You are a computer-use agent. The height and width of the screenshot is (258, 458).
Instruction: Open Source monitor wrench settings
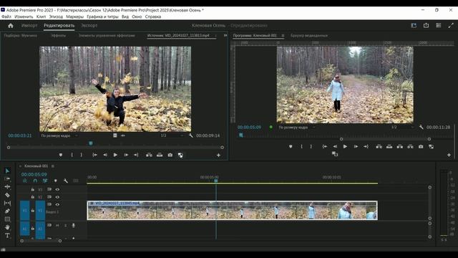coord(191,135)
